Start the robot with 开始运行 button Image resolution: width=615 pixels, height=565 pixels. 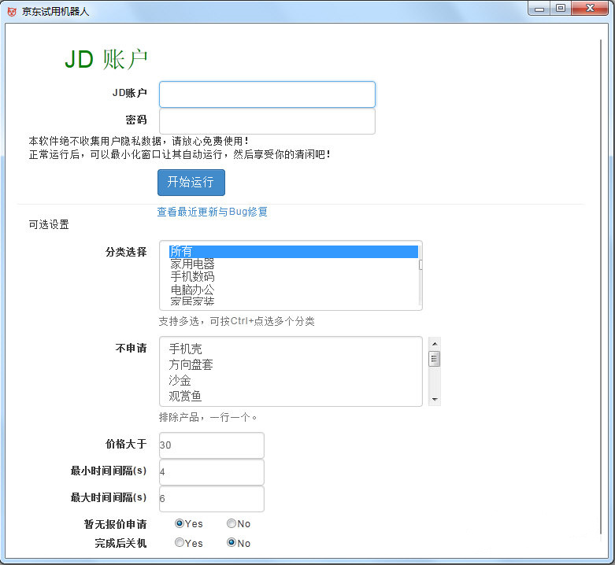point(191,183)
